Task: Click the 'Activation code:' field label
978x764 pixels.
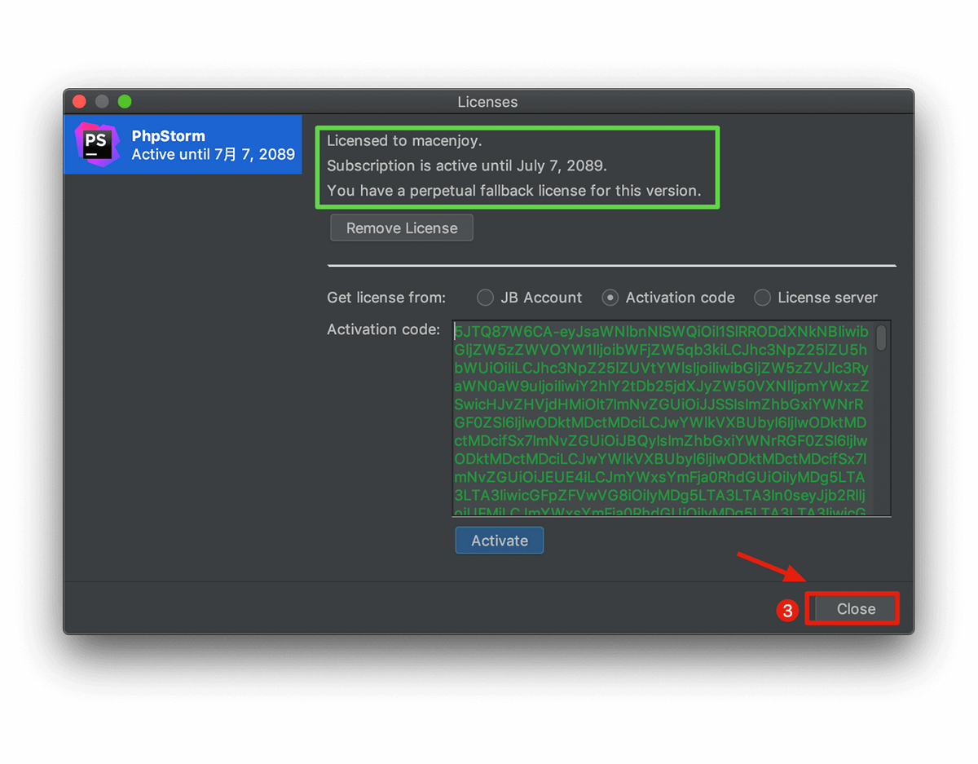Action: 383,329
